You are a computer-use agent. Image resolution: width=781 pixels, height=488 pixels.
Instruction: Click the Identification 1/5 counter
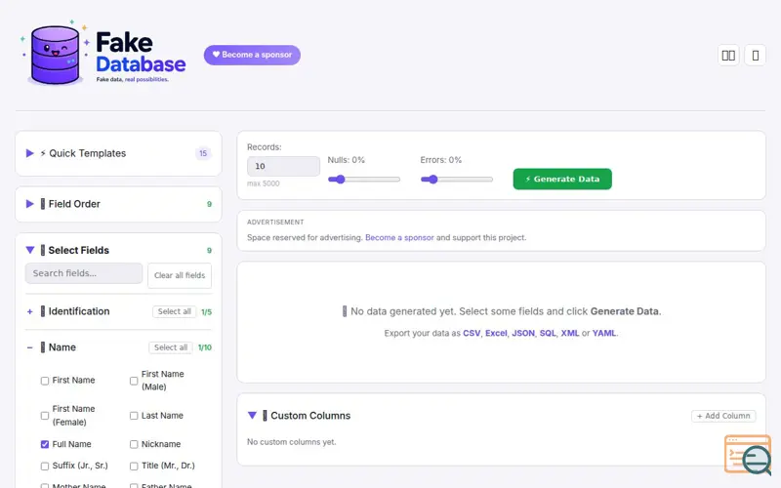tap(206, 312)
